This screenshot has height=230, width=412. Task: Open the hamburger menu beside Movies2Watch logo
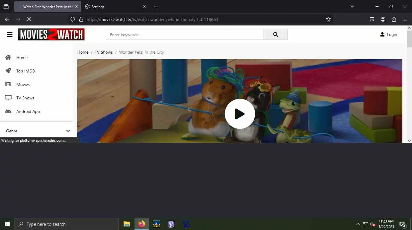pos(10,35)
